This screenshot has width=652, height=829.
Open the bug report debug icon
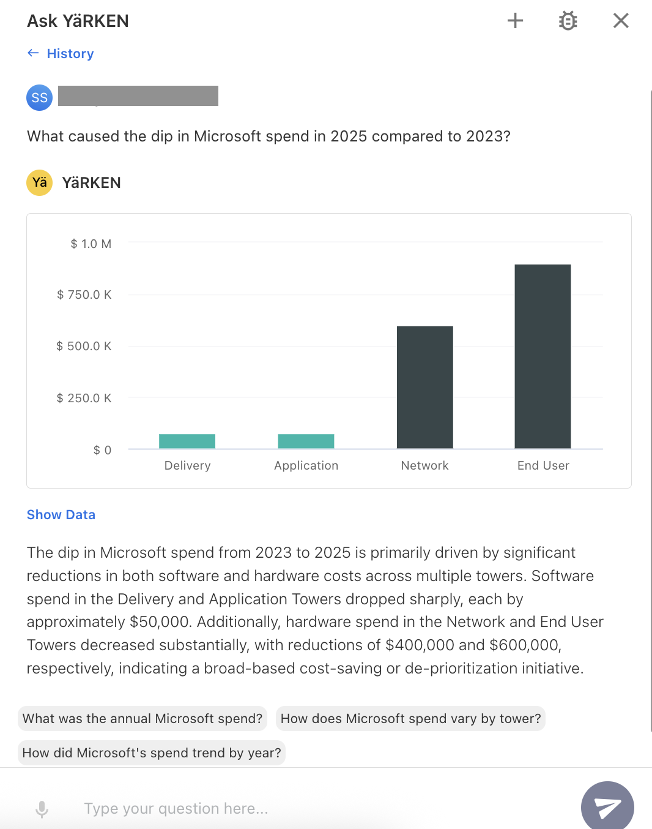(x=568, y=21)
